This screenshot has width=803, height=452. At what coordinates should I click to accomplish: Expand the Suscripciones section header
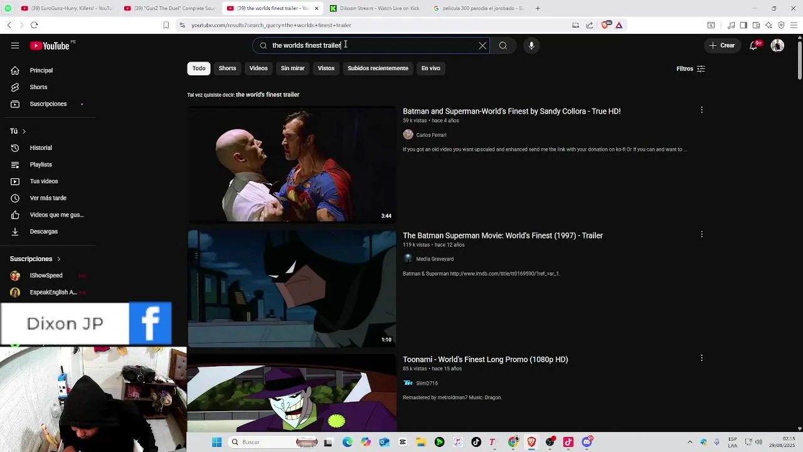point(36,259)
